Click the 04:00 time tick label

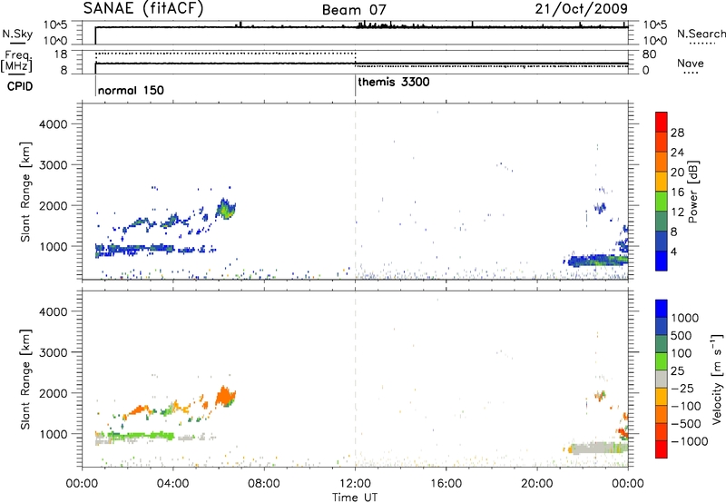tap(172, 484)
